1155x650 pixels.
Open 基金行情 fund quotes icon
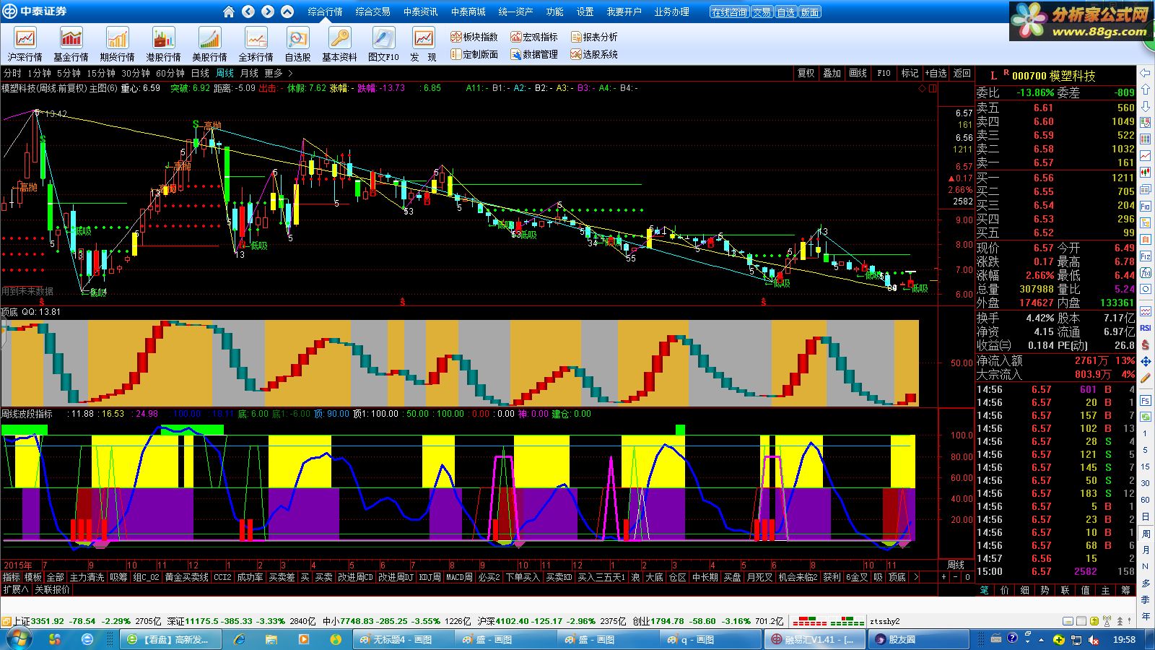71,44
